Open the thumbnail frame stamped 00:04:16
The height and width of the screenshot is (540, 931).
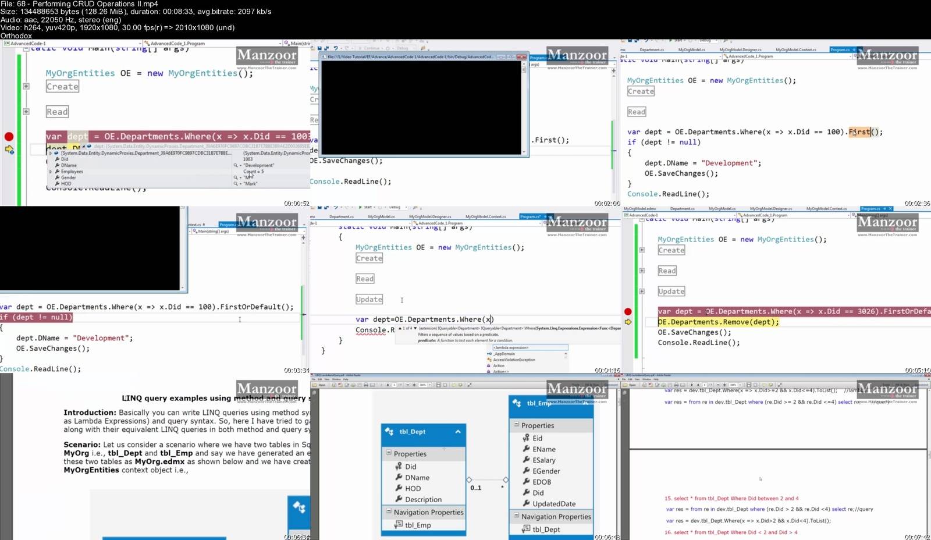(x=465, y=290)
